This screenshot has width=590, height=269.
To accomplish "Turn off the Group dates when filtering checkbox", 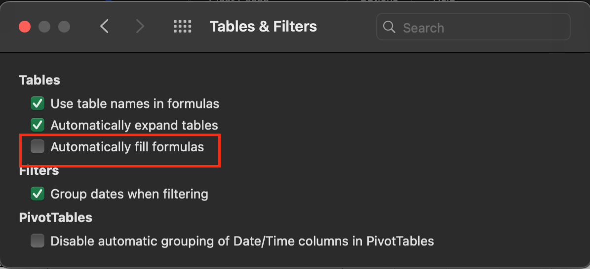I will pos(38,194).
